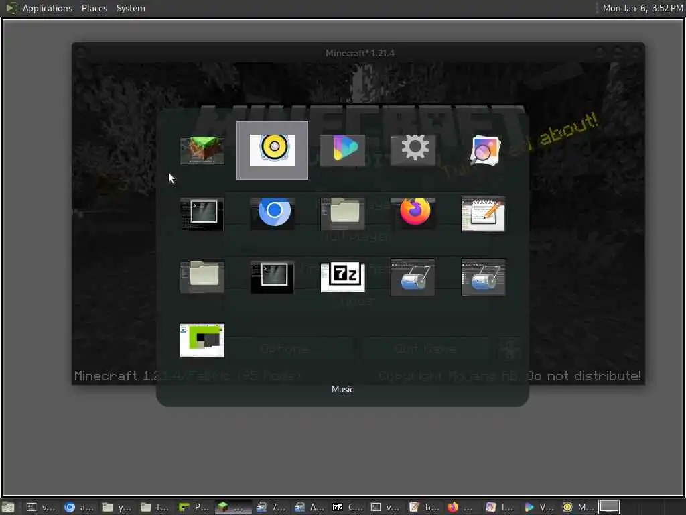The image size is (686, 515).
Task: Click the workspace switcher box in bottom panel
Action: coord(609,507)
